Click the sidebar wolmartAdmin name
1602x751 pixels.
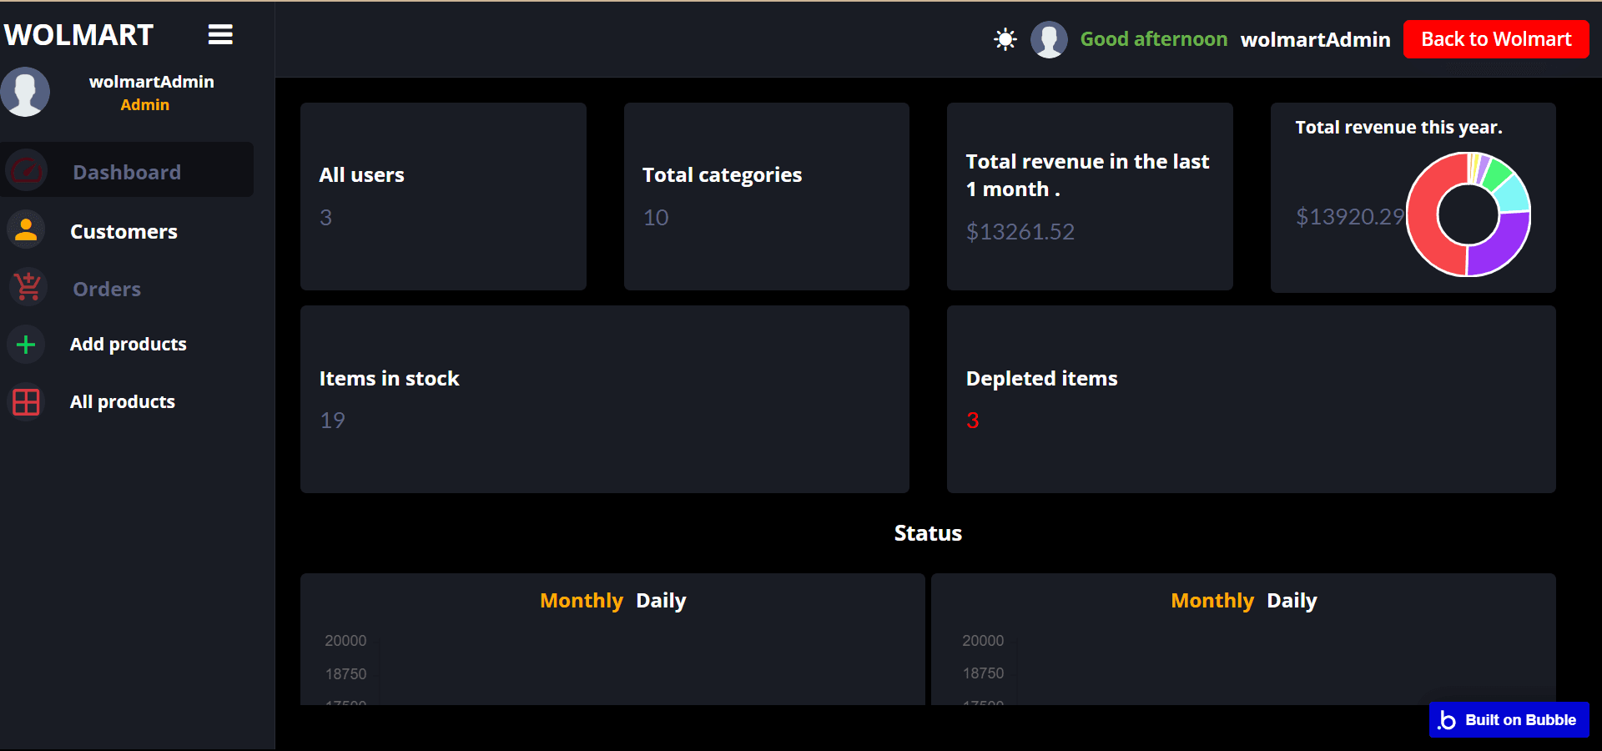pyautogui.click(x=152, y=82)
